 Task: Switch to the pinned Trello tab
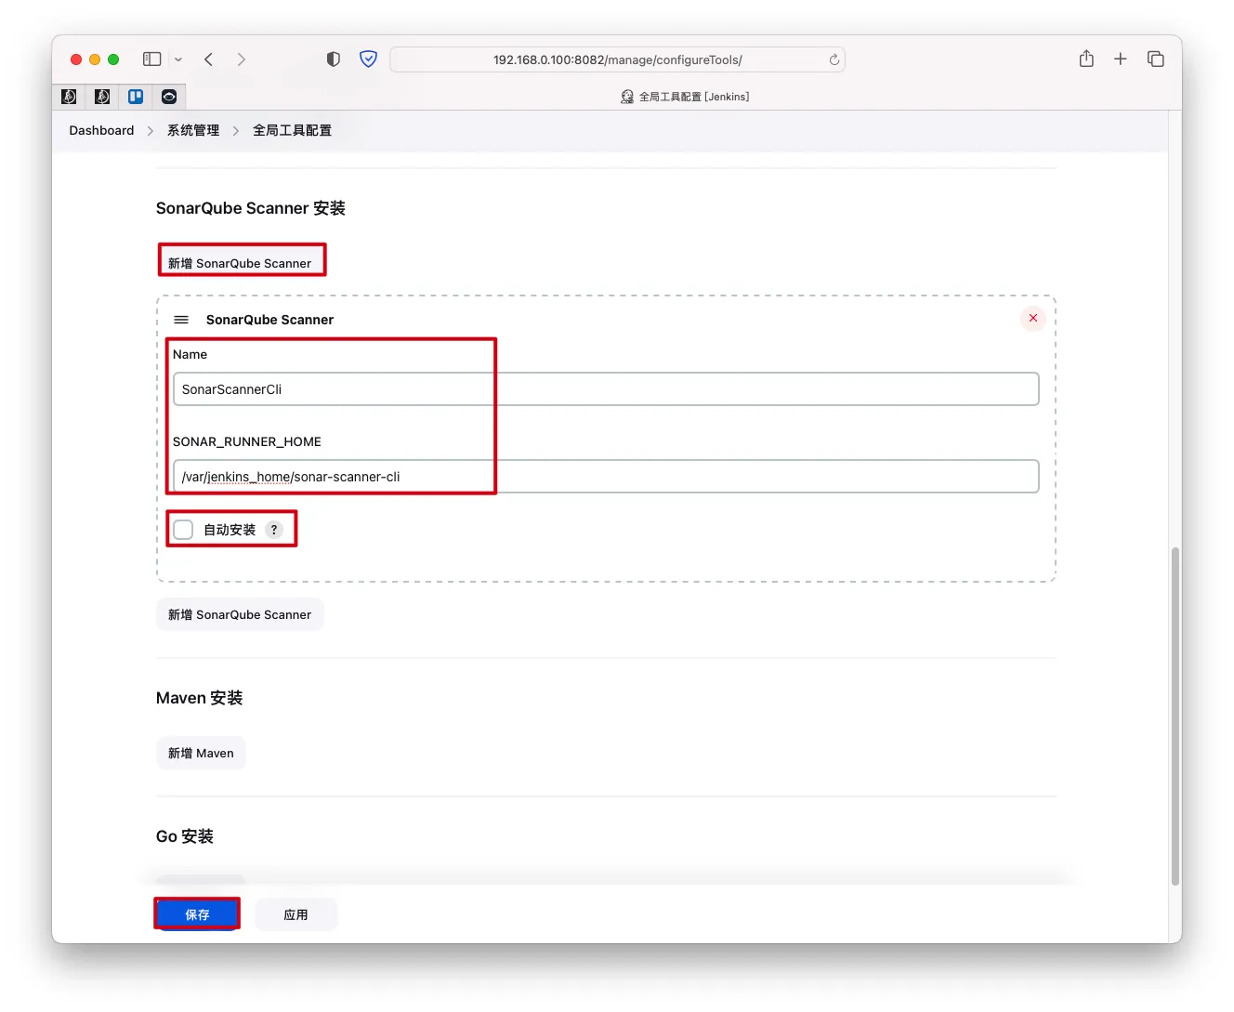136,97
